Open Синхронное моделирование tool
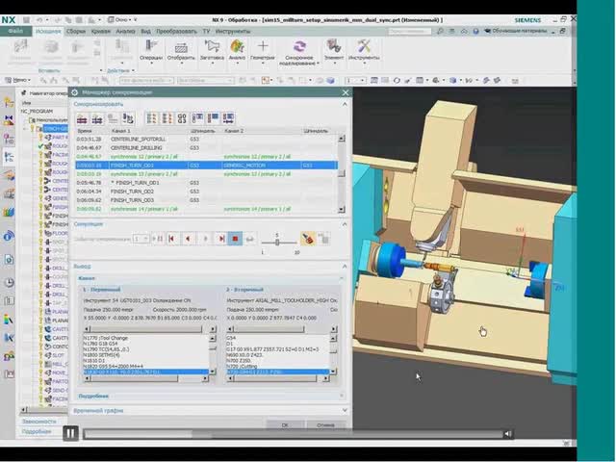Image resolution: width=616 pixels, height=462 pixels. pos(299,52)
